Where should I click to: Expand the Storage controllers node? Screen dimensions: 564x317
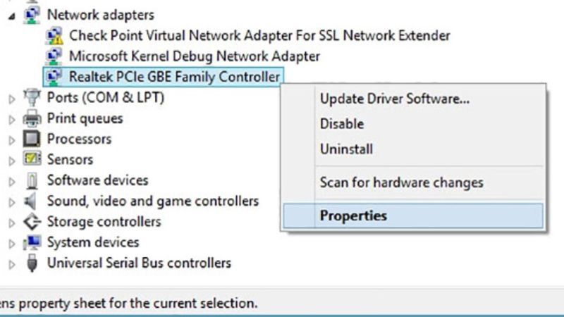click(x=12, y=223)
